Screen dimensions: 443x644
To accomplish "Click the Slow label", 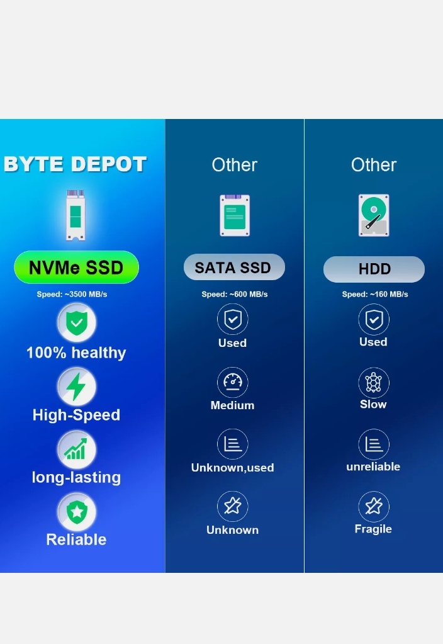I will point(373,405).
